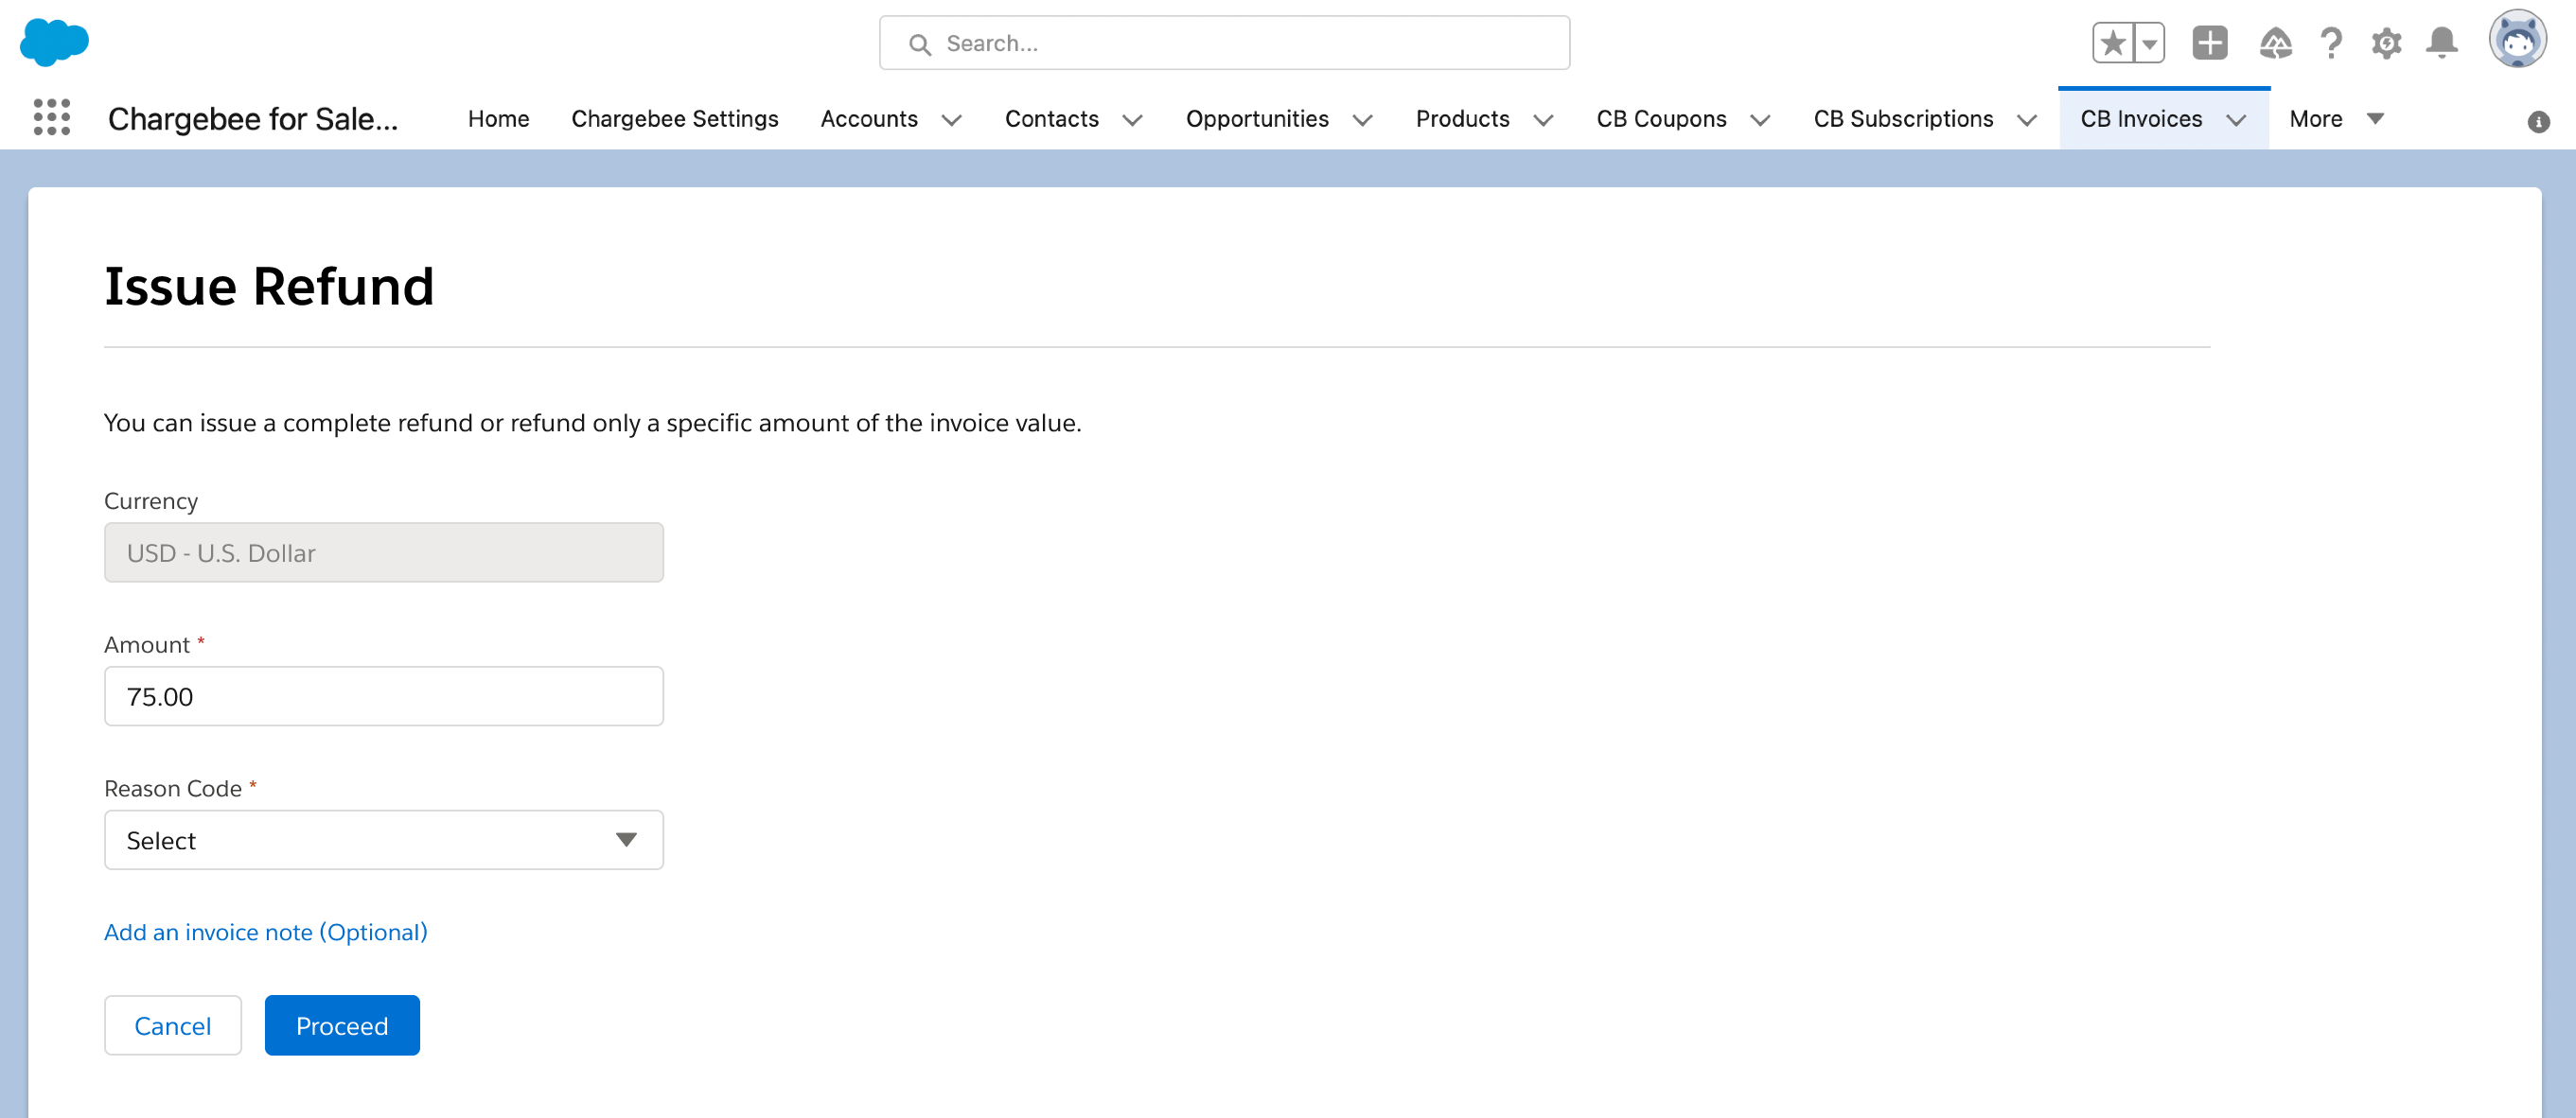The image size is (2576, 1118).
Task: Open the favorites list dropdown arrow
Action: coord(2149,43)
